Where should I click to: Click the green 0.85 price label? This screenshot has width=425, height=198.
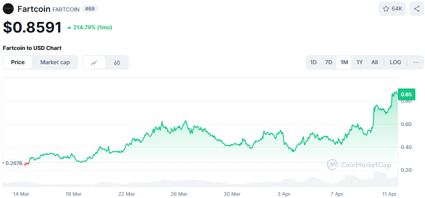[x=406, y=94]
